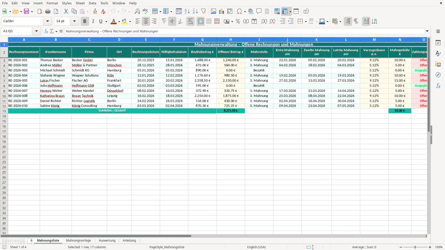Insert a hyperlink
Image resolution: width=445 pixels, height=250 pixels.
pos(251,11)
